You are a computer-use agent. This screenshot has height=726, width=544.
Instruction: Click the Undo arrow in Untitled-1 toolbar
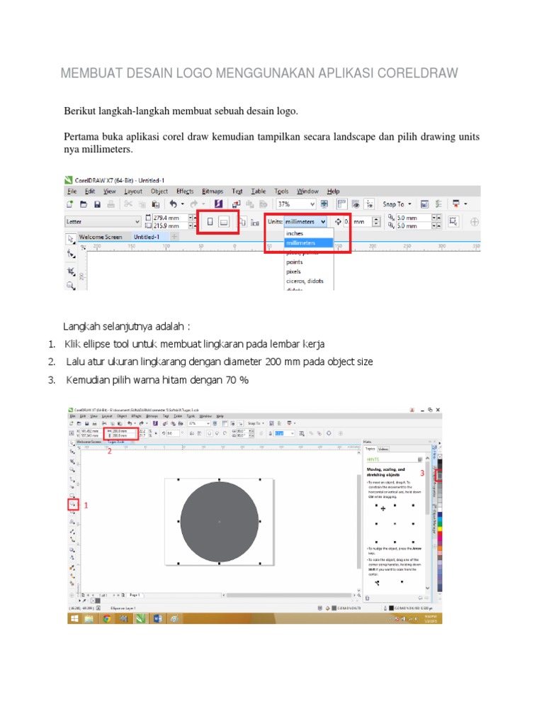click(173, 204)
